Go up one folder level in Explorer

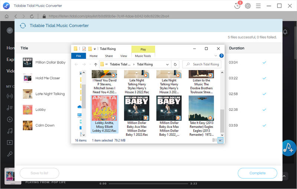96,64
